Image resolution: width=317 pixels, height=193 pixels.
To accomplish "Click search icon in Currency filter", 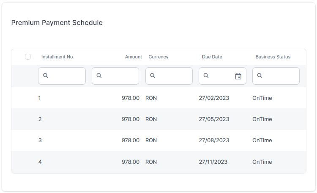I will pyautogui.click(x=153, y=76).
